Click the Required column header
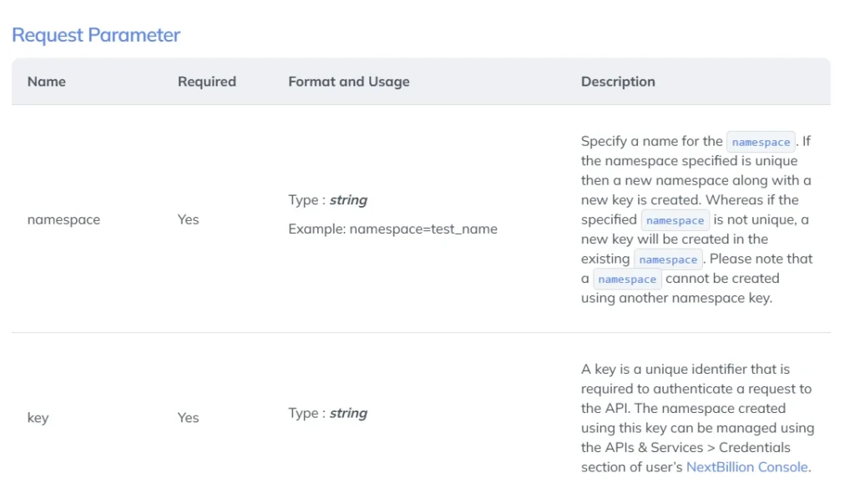Screen dimensions: 855x503 pyautogui.click(x=207, y=82)
